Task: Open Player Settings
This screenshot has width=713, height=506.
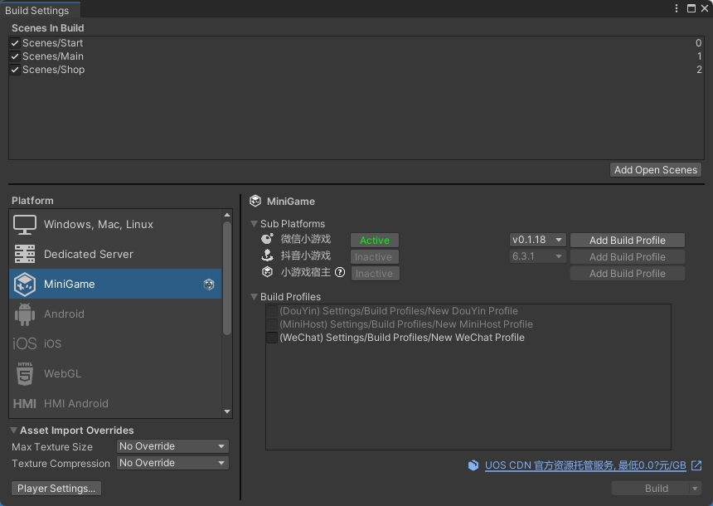Action: (56, 489)
